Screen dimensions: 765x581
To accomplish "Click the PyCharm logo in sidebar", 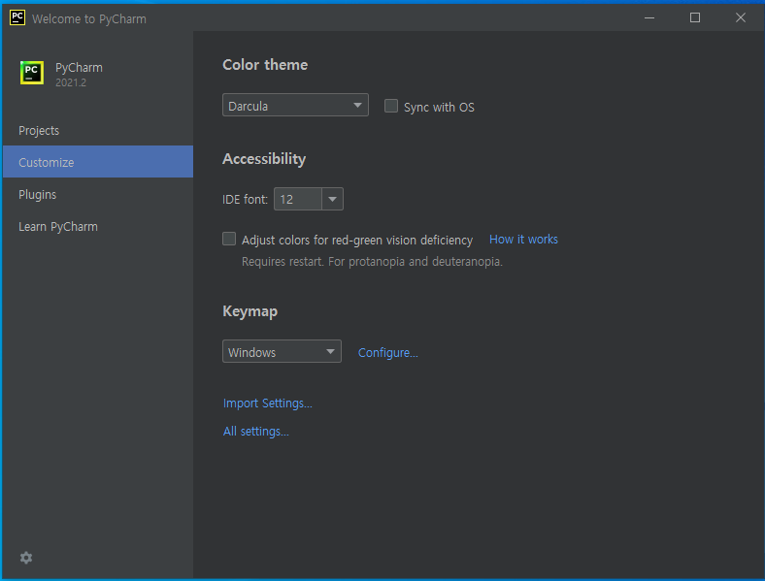I will [x=32, y=73].
